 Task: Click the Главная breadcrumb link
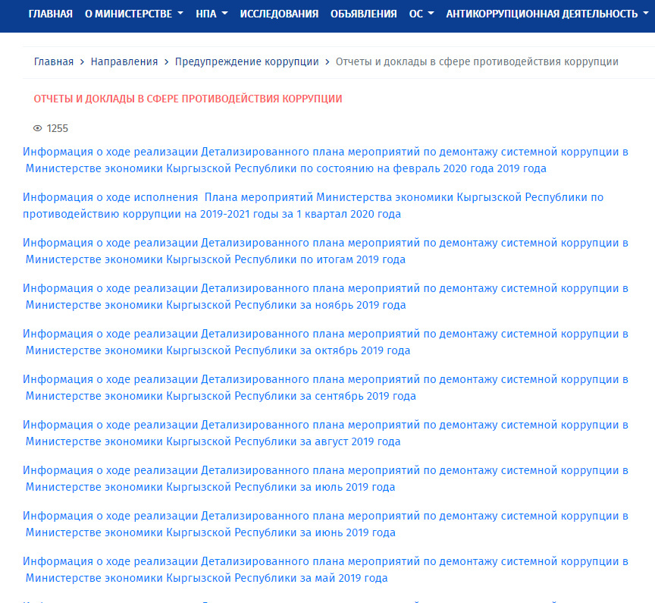point(54,61)
